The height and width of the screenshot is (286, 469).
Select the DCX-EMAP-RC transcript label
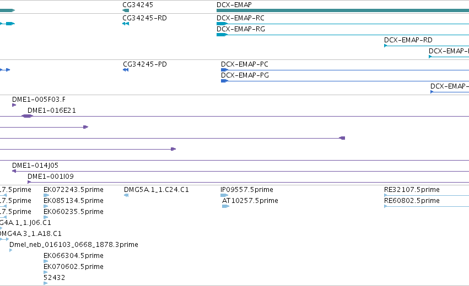(240, 18)
